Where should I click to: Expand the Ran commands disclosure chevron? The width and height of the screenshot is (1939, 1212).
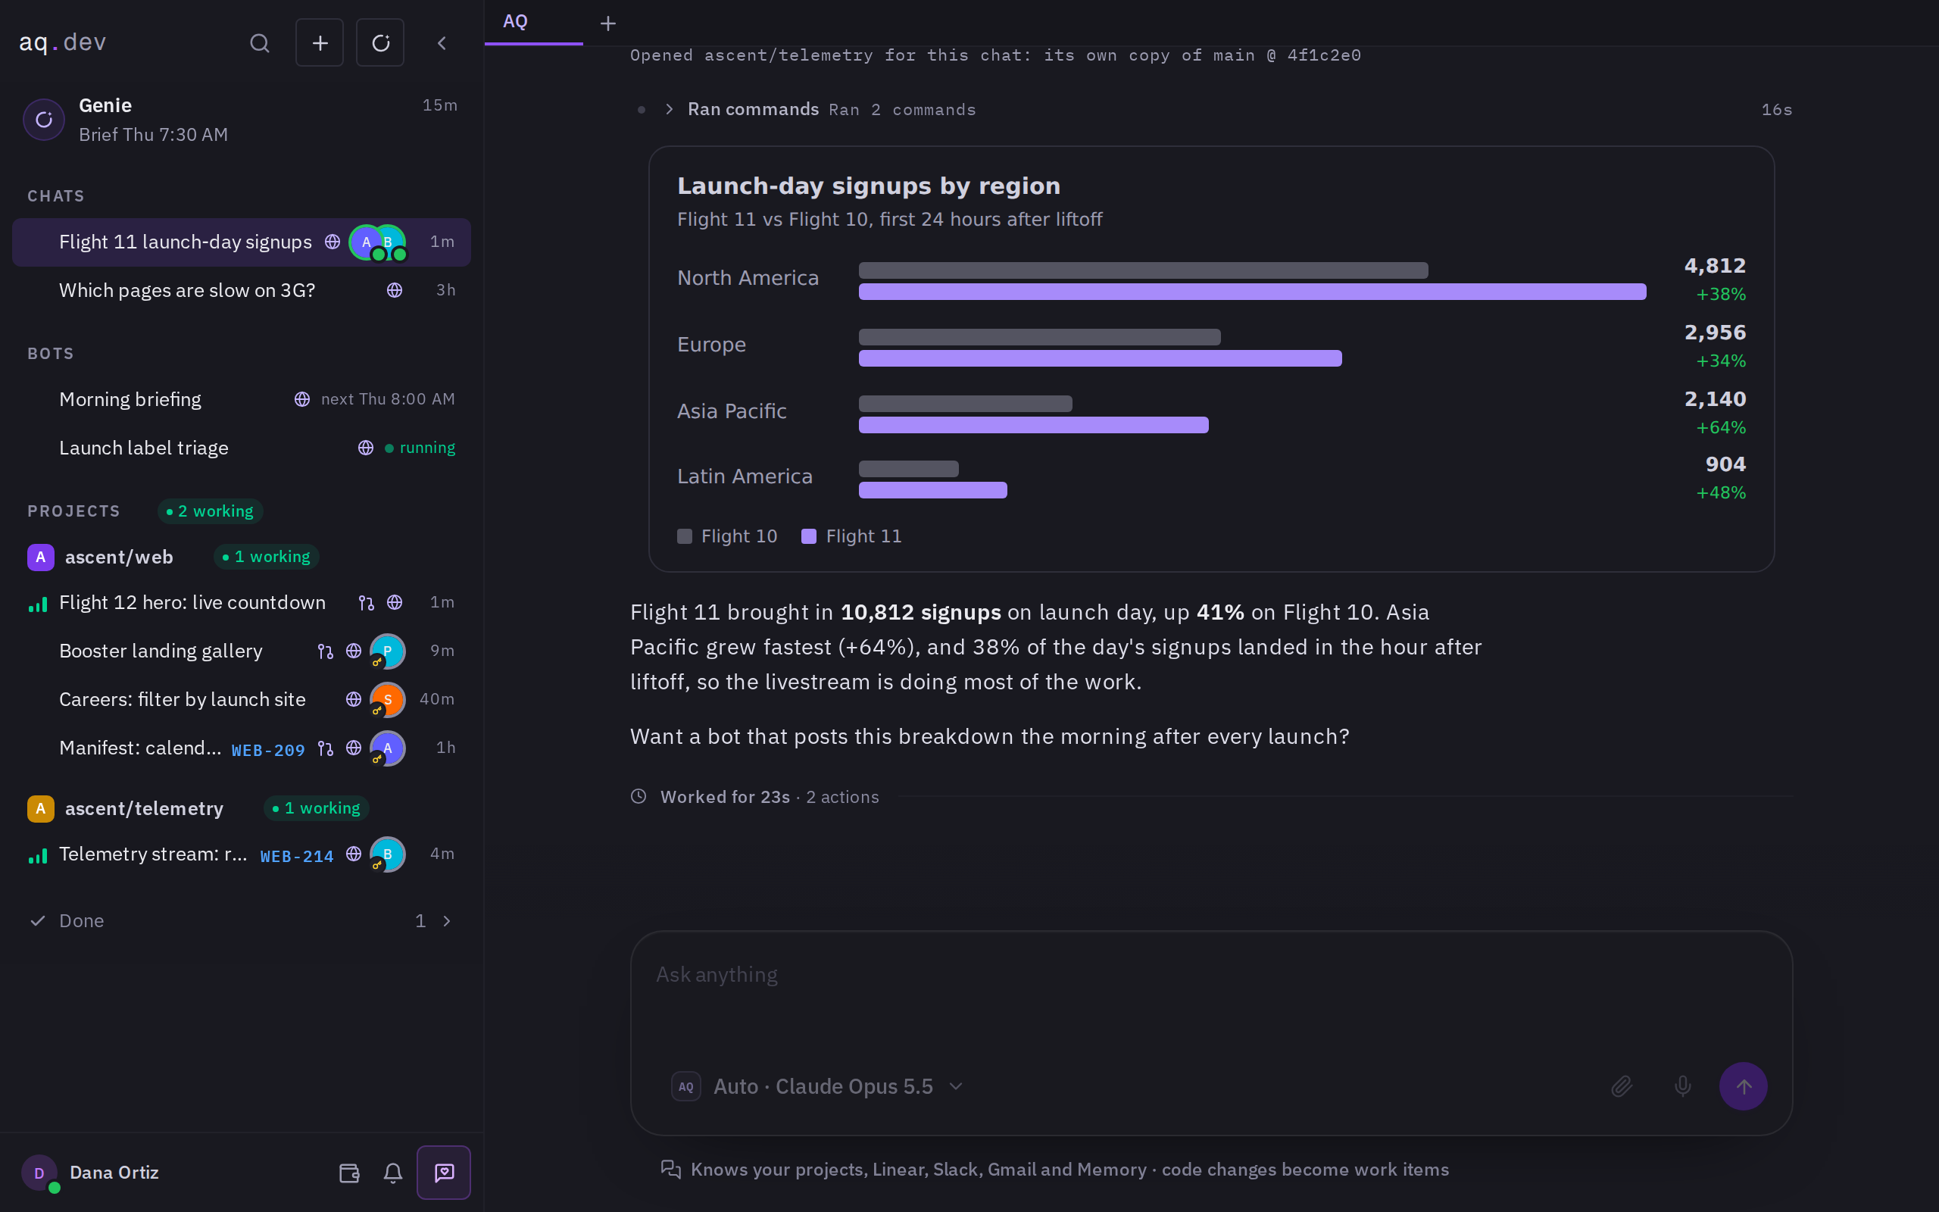669,110
